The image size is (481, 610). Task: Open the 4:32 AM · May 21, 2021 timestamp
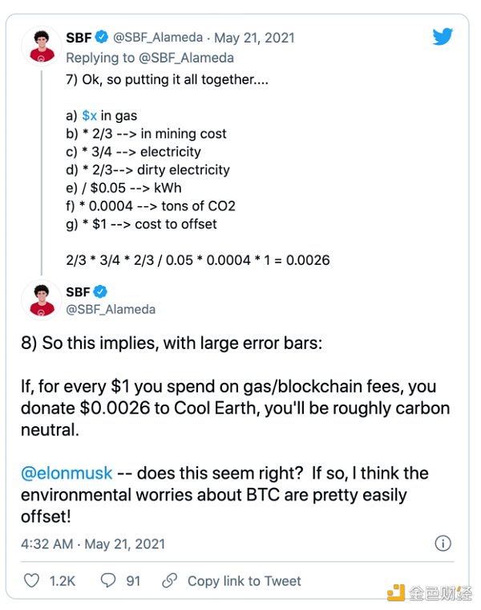93,543
